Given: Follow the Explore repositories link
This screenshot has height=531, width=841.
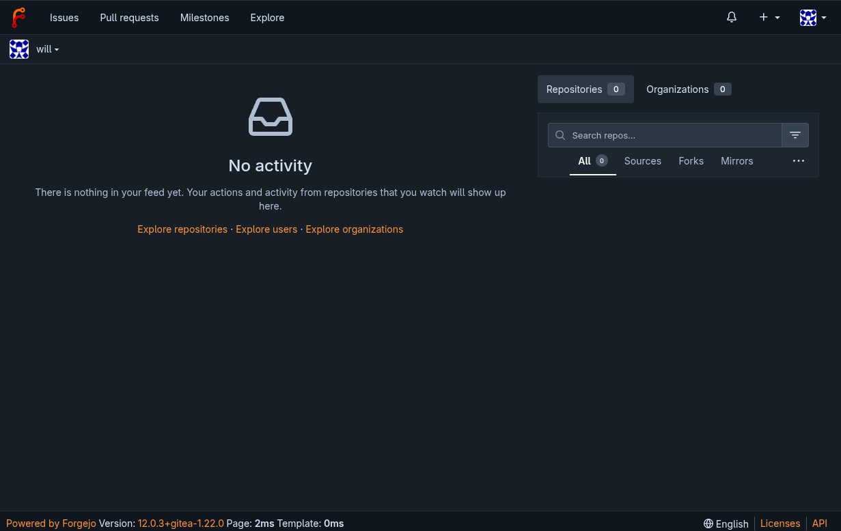Looking at the screenshot, I should [182, 229].
